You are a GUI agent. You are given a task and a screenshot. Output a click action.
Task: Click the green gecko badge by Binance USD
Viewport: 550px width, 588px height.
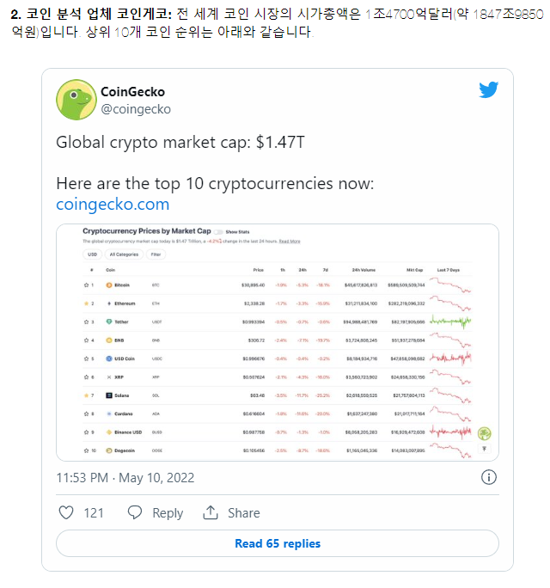(484, 433)
